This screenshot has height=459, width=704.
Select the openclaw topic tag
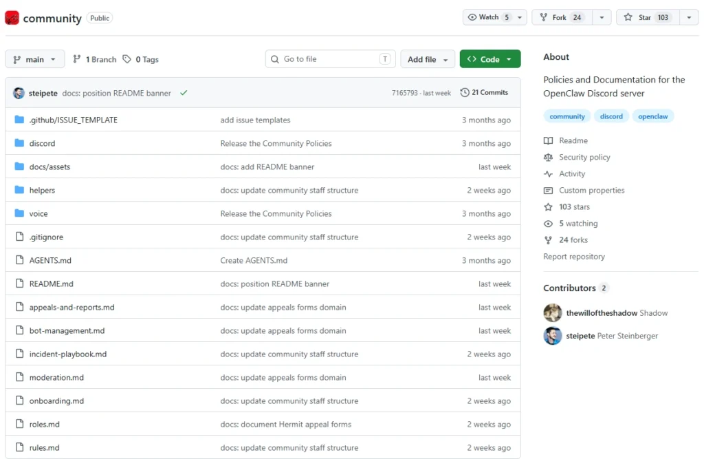coord(653,116)
